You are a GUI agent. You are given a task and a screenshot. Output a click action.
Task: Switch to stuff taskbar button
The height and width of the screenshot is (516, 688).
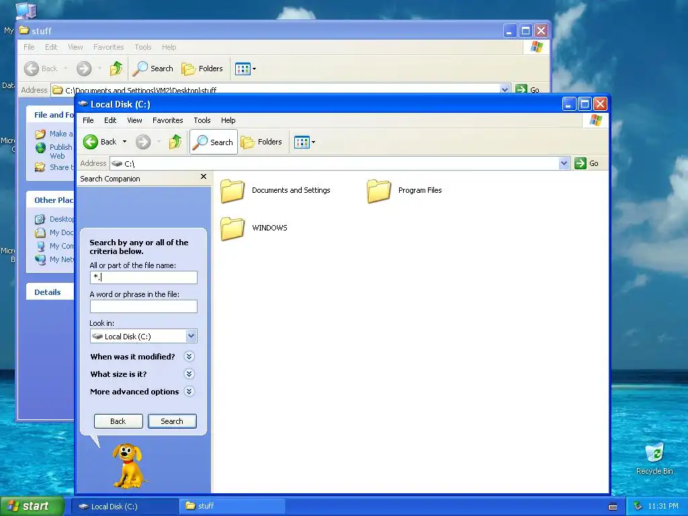point(232,507)
